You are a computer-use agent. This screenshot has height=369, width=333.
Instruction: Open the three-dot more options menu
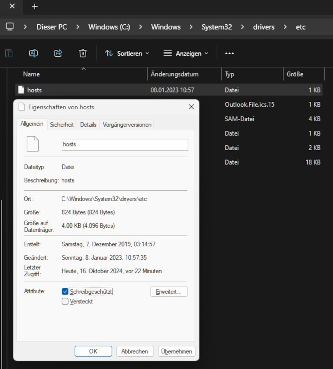pos(229,53)
